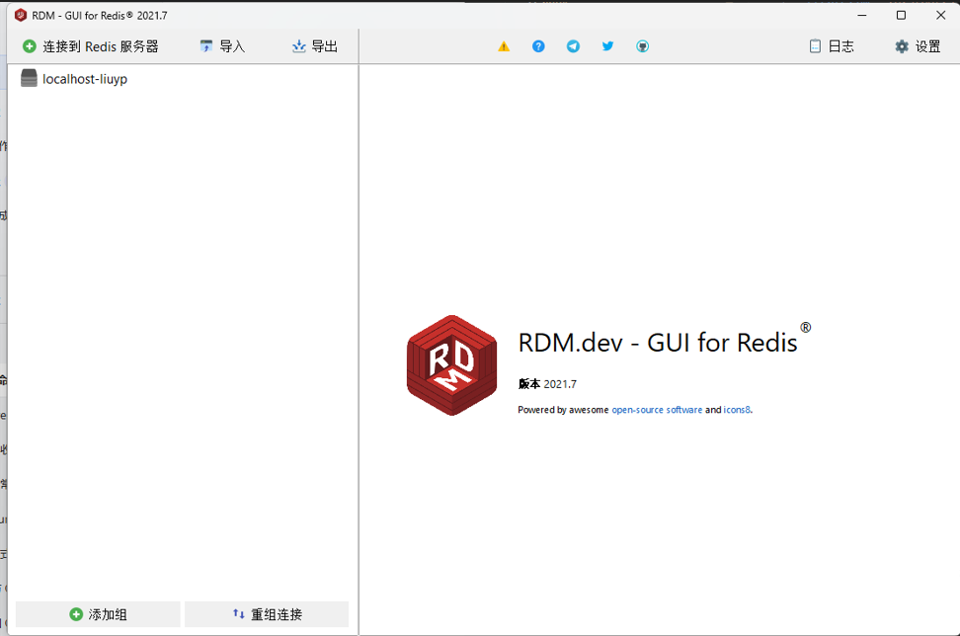Open the 导出 export dialog
Viewport: 960px width, 636px height.
coord(314,45)
